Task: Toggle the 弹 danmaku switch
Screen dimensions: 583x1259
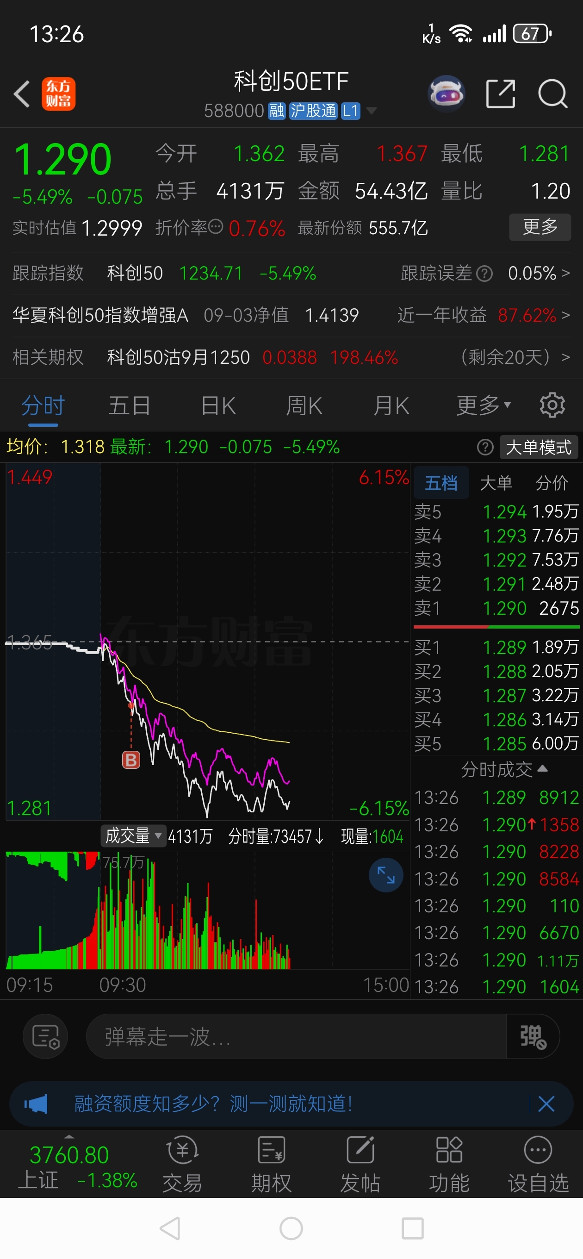Action: [533, 1037]
